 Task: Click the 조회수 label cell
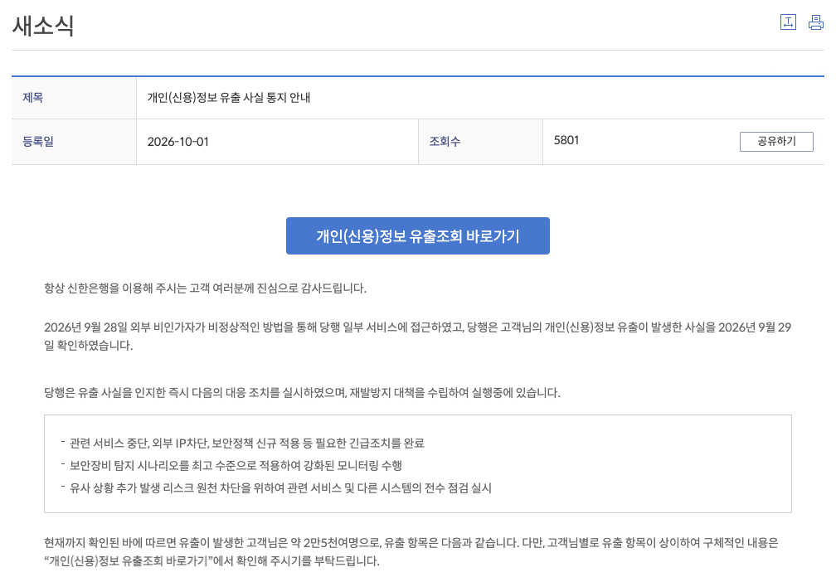(480, 142)
